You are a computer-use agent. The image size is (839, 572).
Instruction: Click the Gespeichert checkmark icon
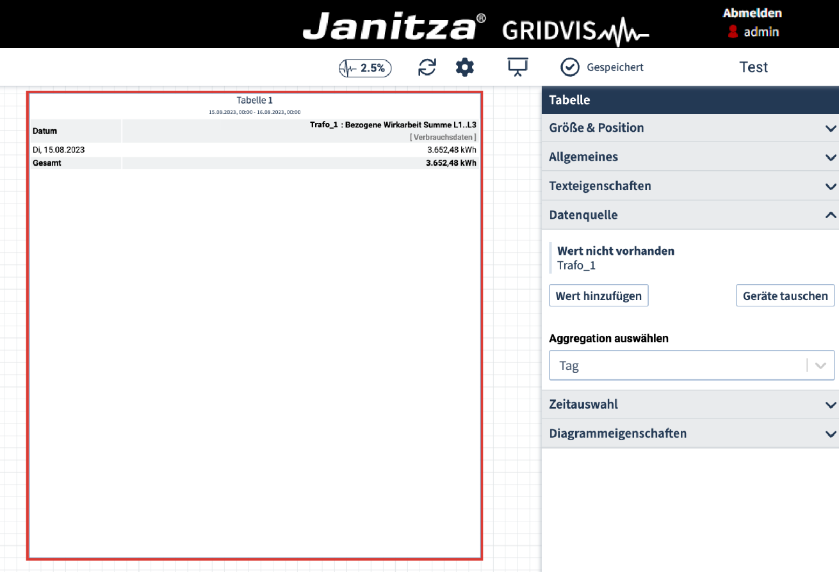(569, 67)
